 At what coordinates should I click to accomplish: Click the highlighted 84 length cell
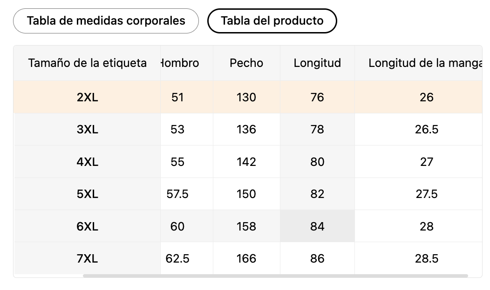[x=317, y=226]
